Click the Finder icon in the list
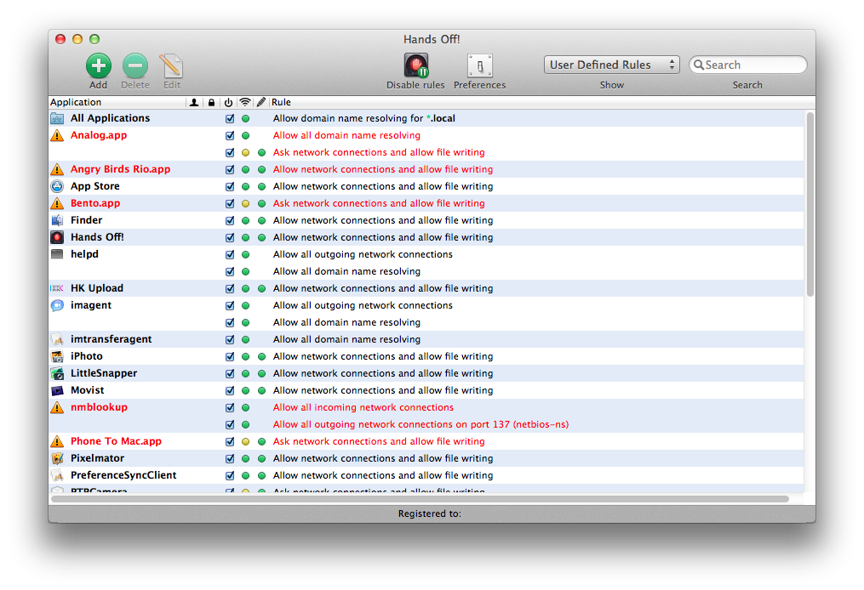Image resolution: width=864 pixels, height=590 pixels. click(x=57, y=220)
